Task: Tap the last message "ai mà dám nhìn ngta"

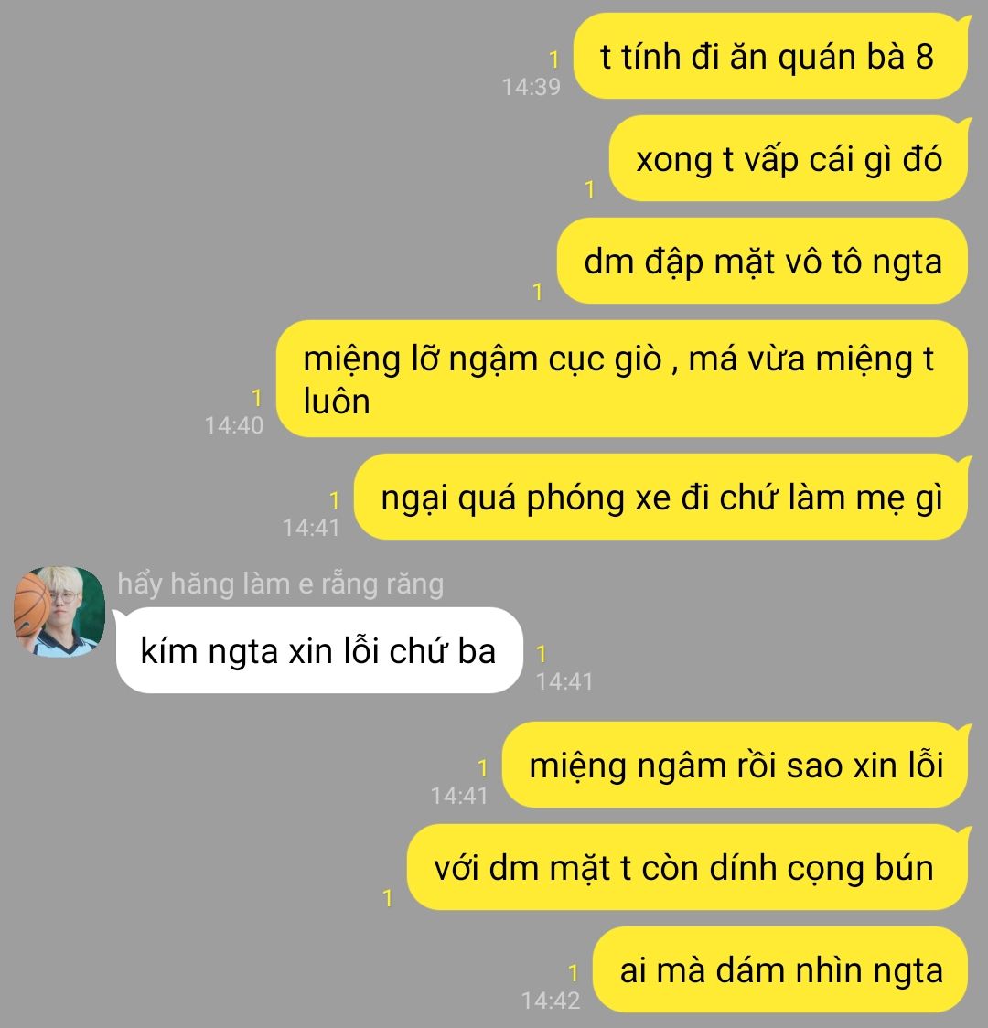Action: click(781, 969)
